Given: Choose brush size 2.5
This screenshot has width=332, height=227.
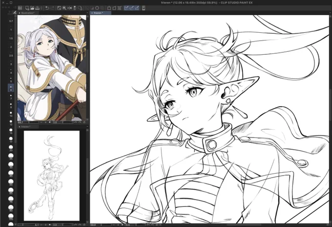Looking at the screenshot, I should (11, 54).
